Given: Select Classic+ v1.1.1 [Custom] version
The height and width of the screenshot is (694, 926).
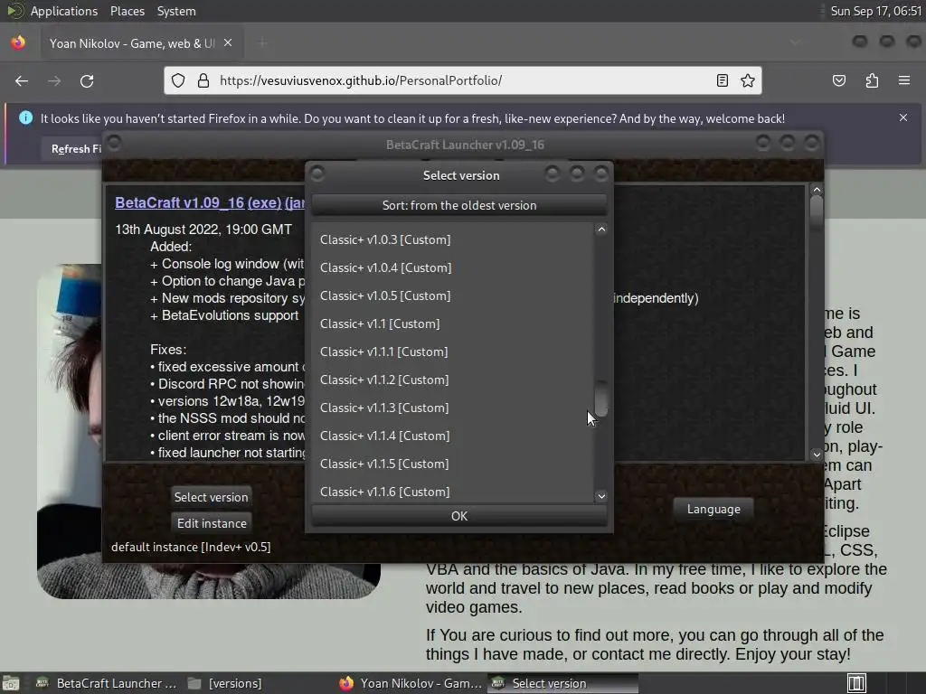Looking at the screenshot, I should click(x=452, y=352).
